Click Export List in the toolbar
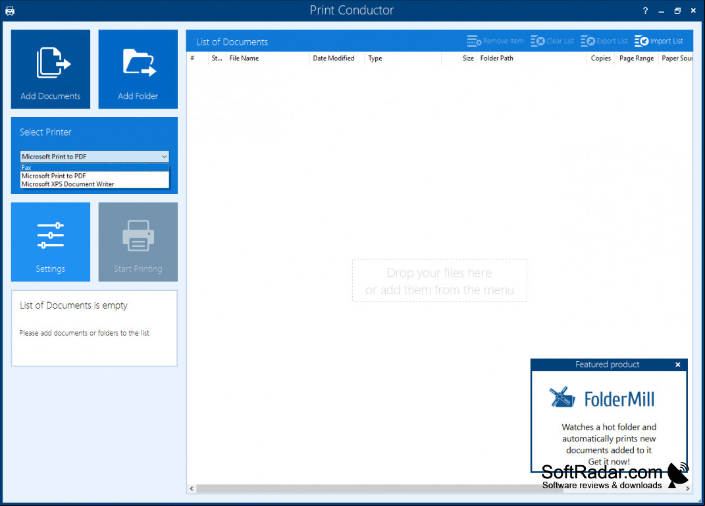Viewport: 705px width, 506px height. point(604,41)
